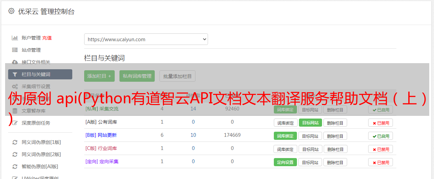Click the cloud upload icon for 接口文件相关
Viewport: 434px width, 179px height.
[x=15, y=62]
